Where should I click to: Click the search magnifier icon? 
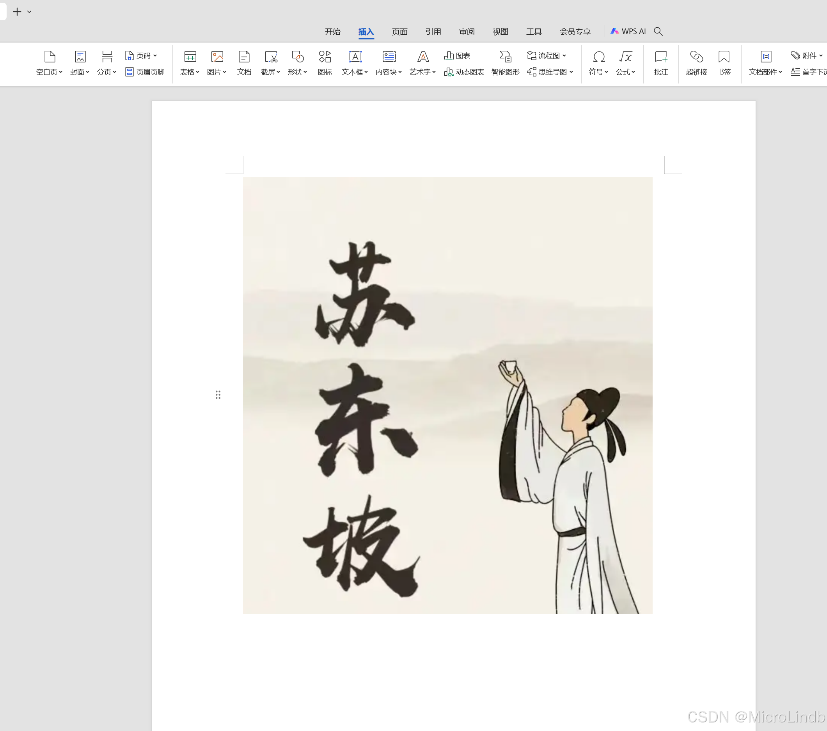coord(658,32)
